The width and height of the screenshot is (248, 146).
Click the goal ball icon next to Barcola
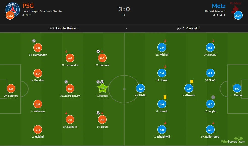pos(98,51)
